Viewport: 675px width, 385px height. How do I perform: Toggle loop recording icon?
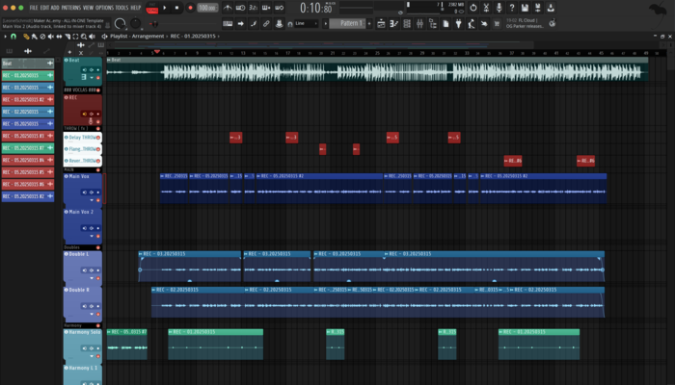coord(280,8)
